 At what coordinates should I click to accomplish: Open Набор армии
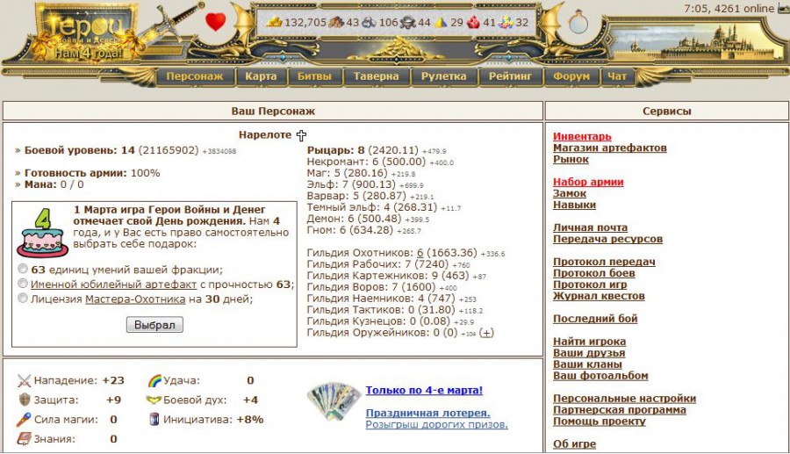(x=588, y=182)
